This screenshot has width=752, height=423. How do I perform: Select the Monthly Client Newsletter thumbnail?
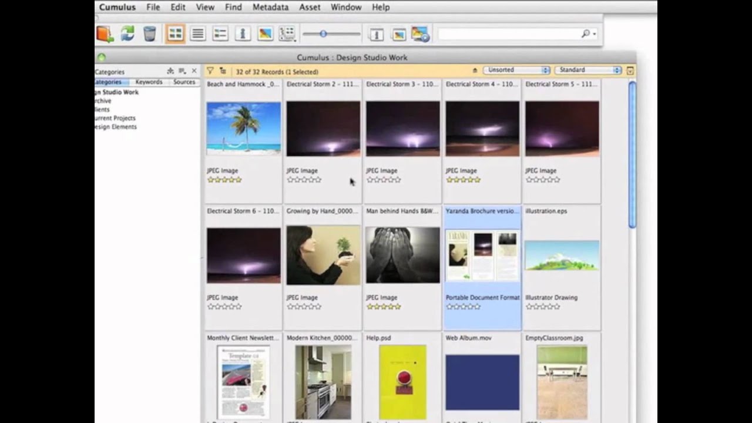243,382
